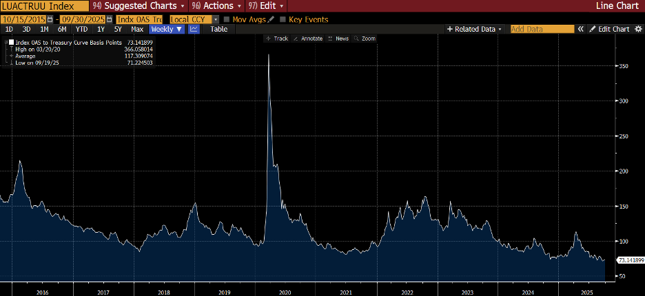Screen dimensions: 645x296
Task: Click the Add Data input field
Action: (x=542, y=29)
